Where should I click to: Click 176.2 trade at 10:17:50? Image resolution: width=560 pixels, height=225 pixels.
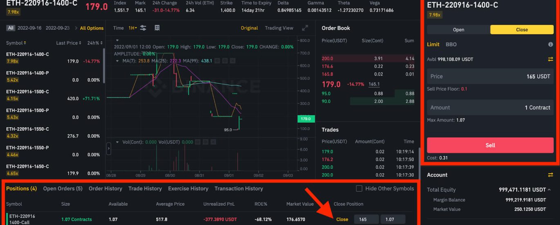[327, 159]
